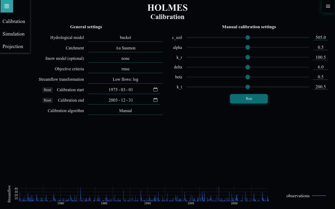Open the calendar picker for Calibration end
This screenshot has width=335, height=209.
pyautogui.click(x=155, y=100)
